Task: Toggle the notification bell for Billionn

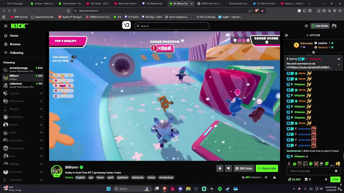Action: 220,168
